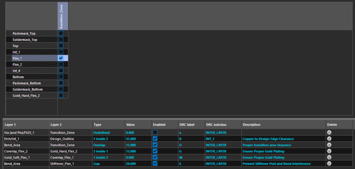Open the Undefined type dropdown
The image size is (355, 169).
coord(109,133)
